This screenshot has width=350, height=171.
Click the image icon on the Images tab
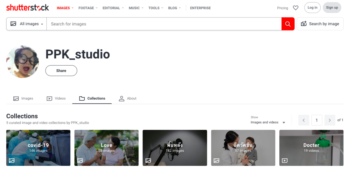pyautogui.click(x=16, y=98)
